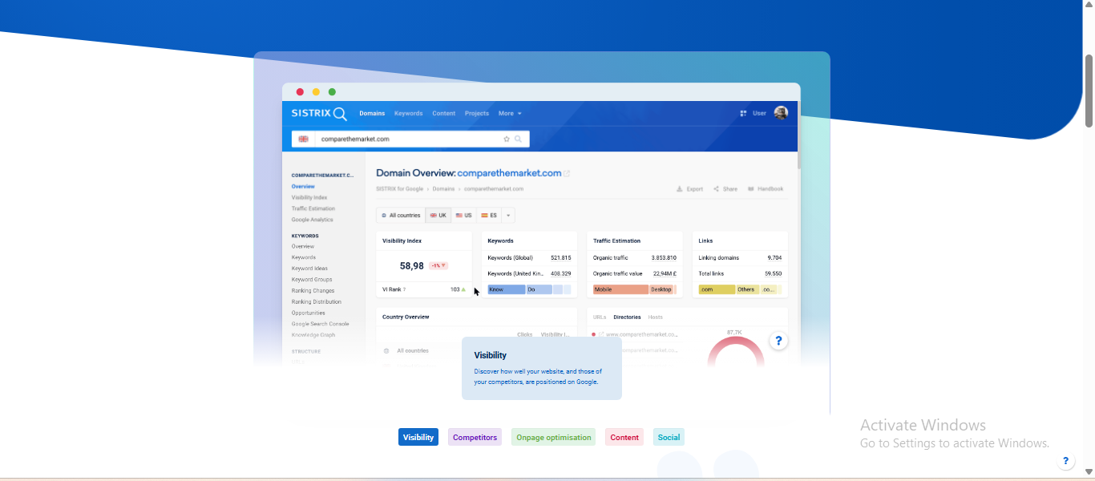The image size is (1095, 481).
Task: Click the Desktop traffic bar segment
Action: [661, 289]
